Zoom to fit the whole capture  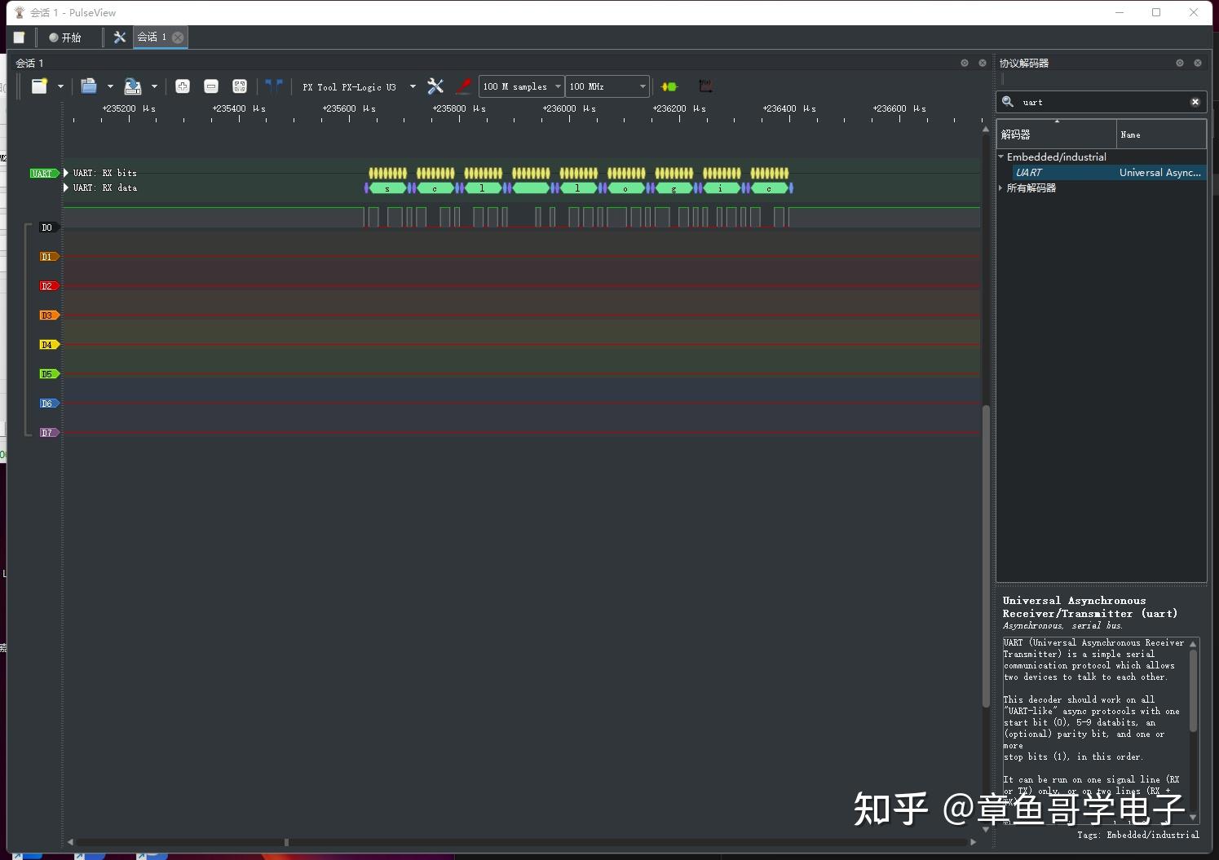click(240, 86)
